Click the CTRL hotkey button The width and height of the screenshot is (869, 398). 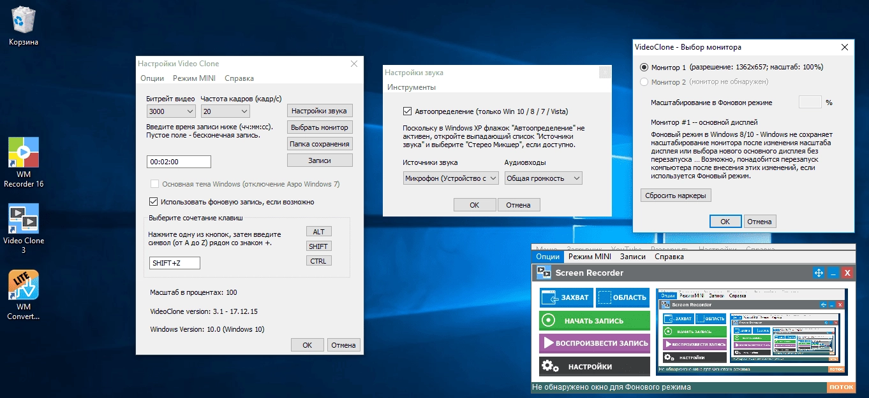coord(319,261)
